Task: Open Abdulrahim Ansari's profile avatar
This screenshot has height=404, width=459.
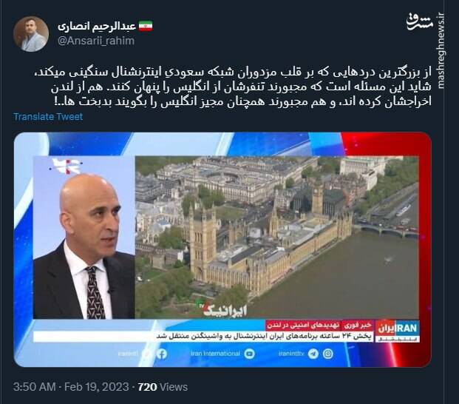Action: coord(31,34)
